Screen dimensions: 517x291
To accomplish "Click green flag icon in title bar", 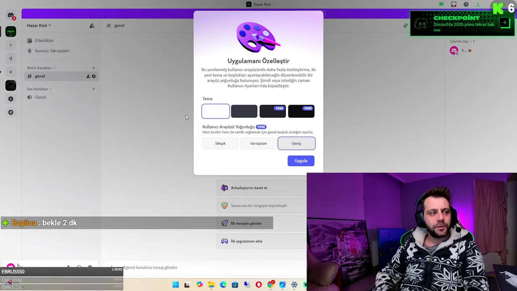I will tap(441, 4).
